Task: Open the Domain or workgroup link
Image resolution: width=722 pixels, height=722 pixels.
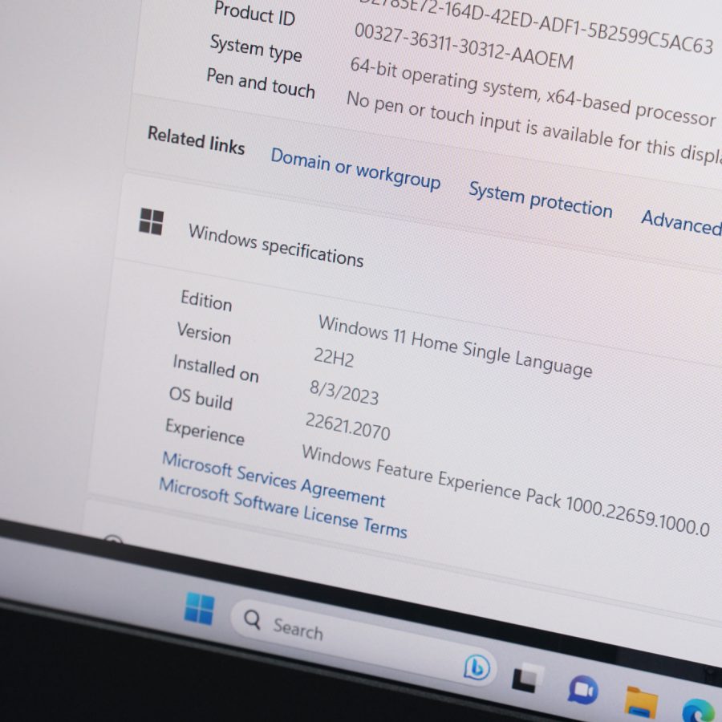Action: point(355,168)
